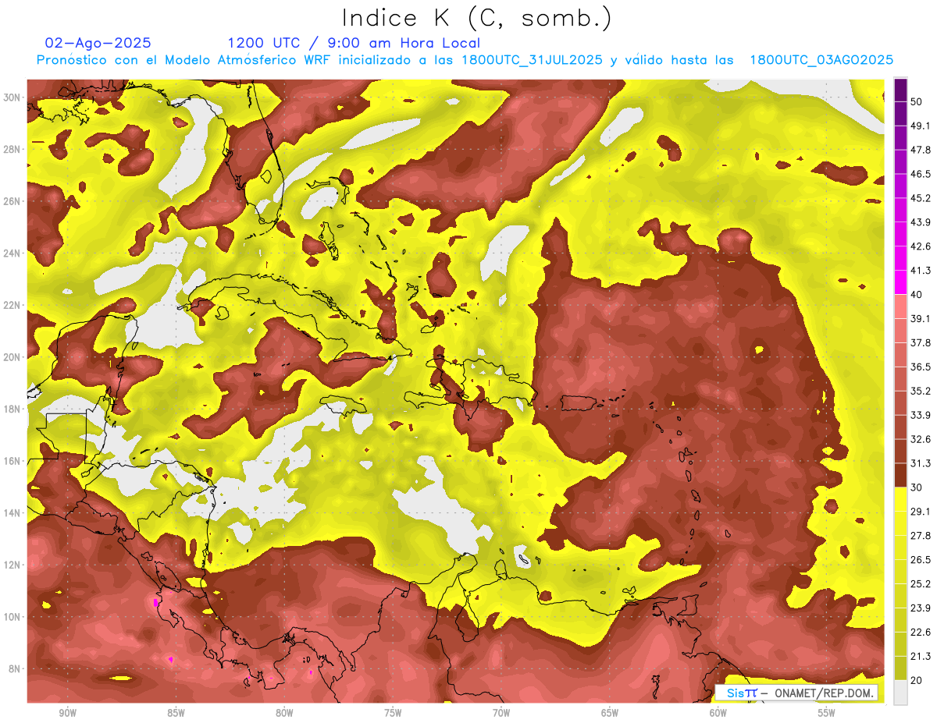Click the "Pronóstico con el Modelo Atmósferico WRF" line
Viewport: 937px width, 723px height.
pos(465,60)
